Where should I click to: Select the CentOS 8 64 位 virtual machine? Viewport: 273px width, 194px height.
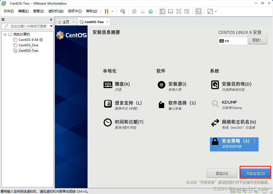pos(31,40)
